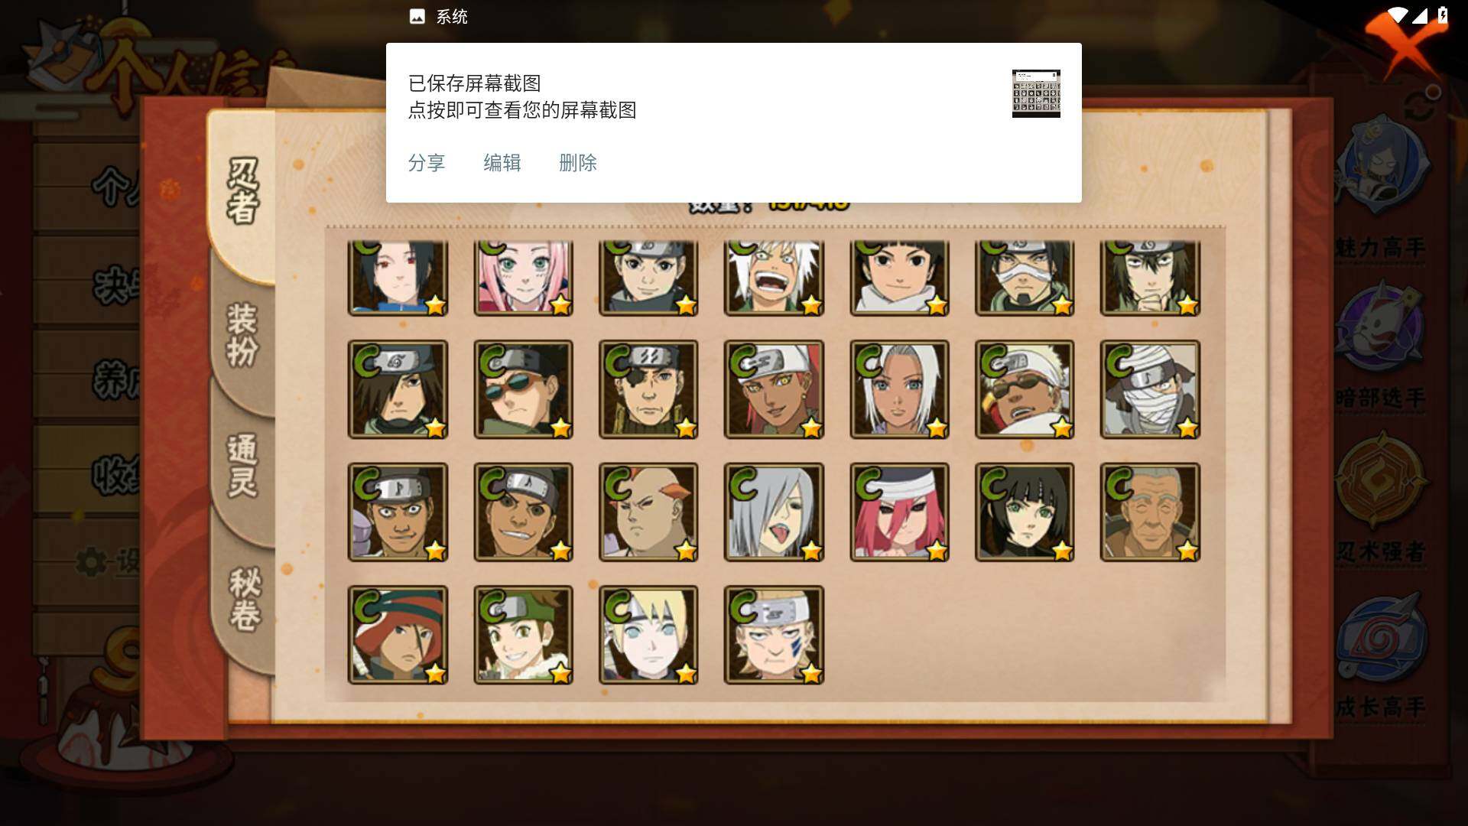Tap 编辑 in screenshot notification
This screenshot has height=826, width=1468.
click(502, 163)
